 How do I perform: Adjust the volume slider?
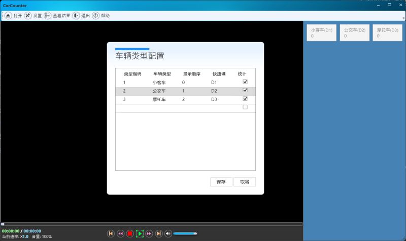tap(185, 233)
